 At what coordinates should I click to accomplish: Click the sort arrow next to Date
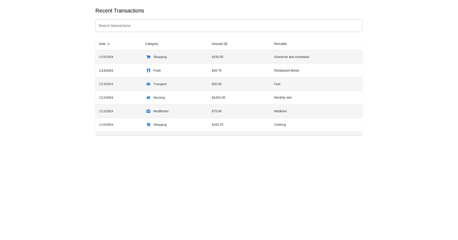108,43
